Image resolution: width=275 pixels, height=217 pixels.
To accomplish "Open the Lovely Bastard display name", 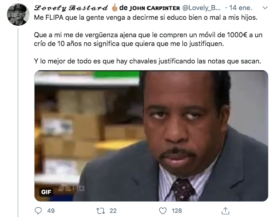I will click(71, 8).
